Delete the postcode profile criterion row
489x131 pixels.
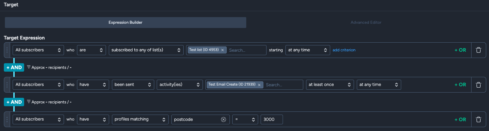[x=478, y=119]
